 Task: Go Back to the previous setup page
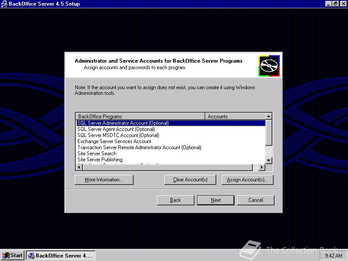(x=176, y=200)
